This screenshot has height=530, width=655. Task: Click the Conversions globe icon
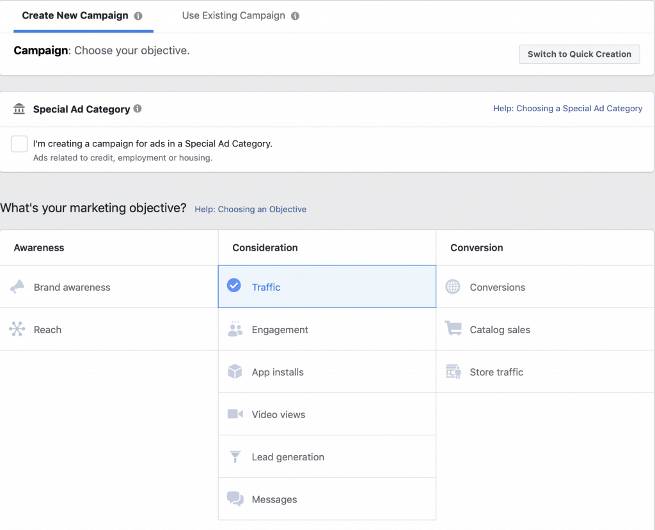coord(453,287)
